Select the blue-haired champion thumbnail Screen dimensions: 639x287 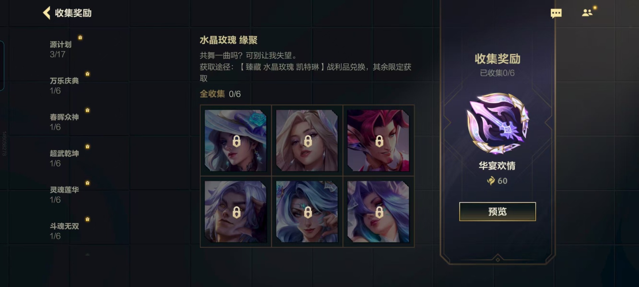[307, 212]
